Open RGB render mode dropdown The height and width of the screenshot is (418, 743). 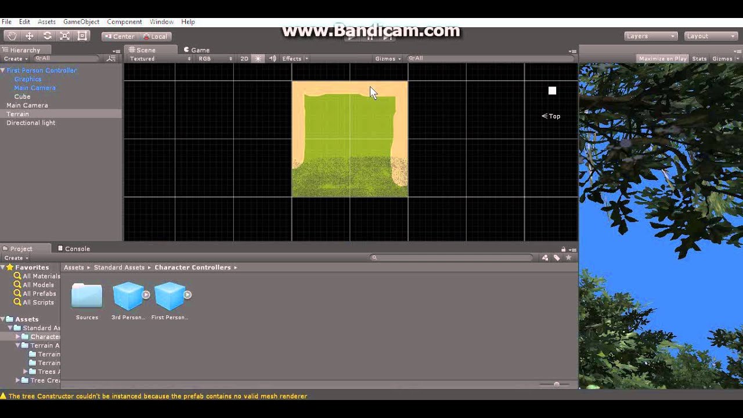point(215,59)
